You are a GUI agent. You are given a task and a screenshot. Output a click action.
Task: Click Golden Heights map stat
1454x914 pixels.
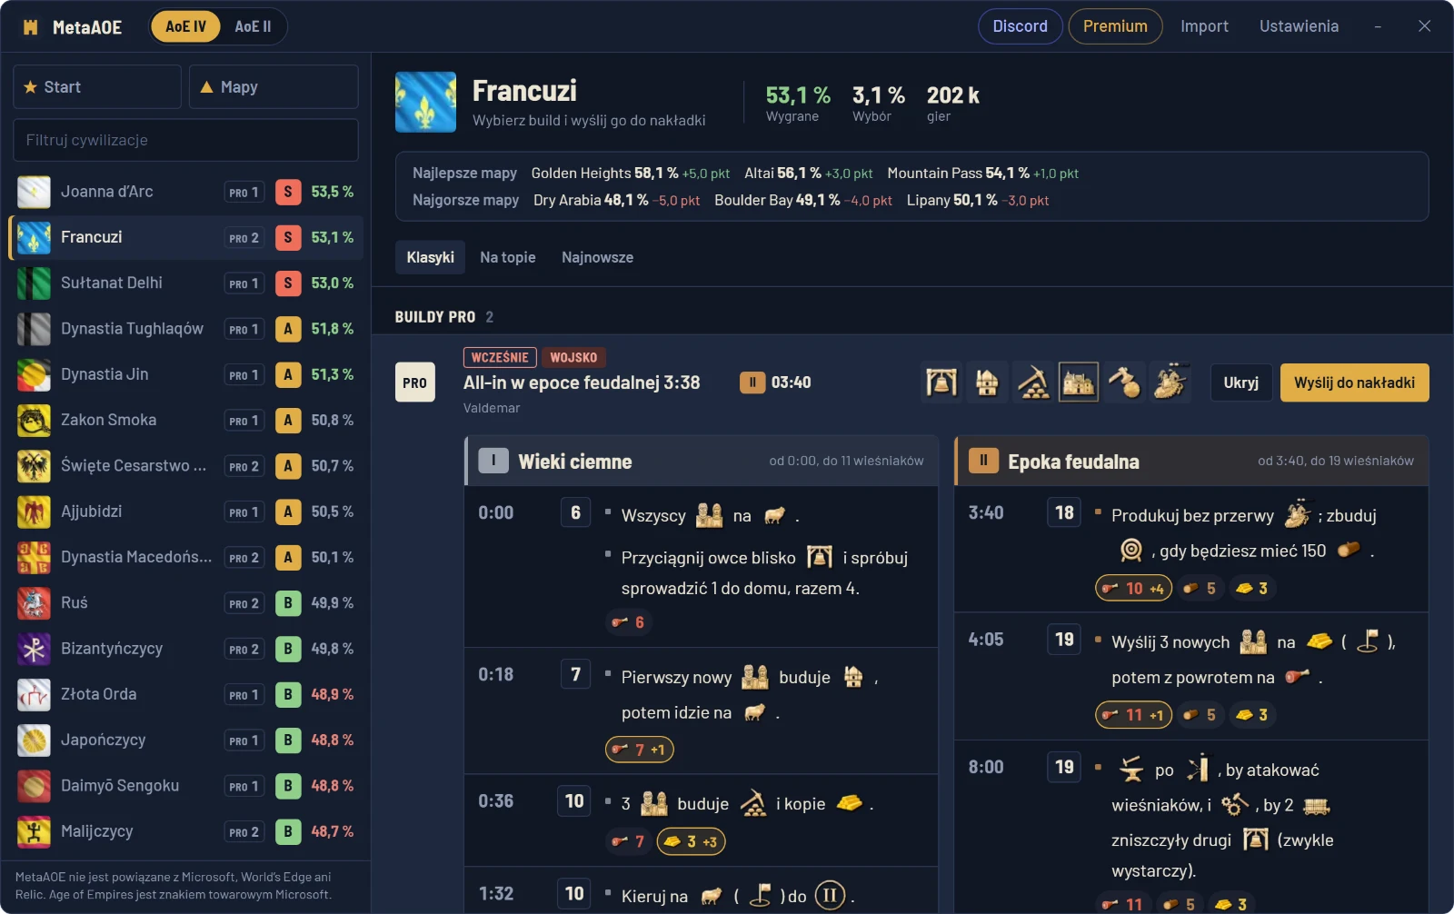pyautogui.click(x=631, y=173)
